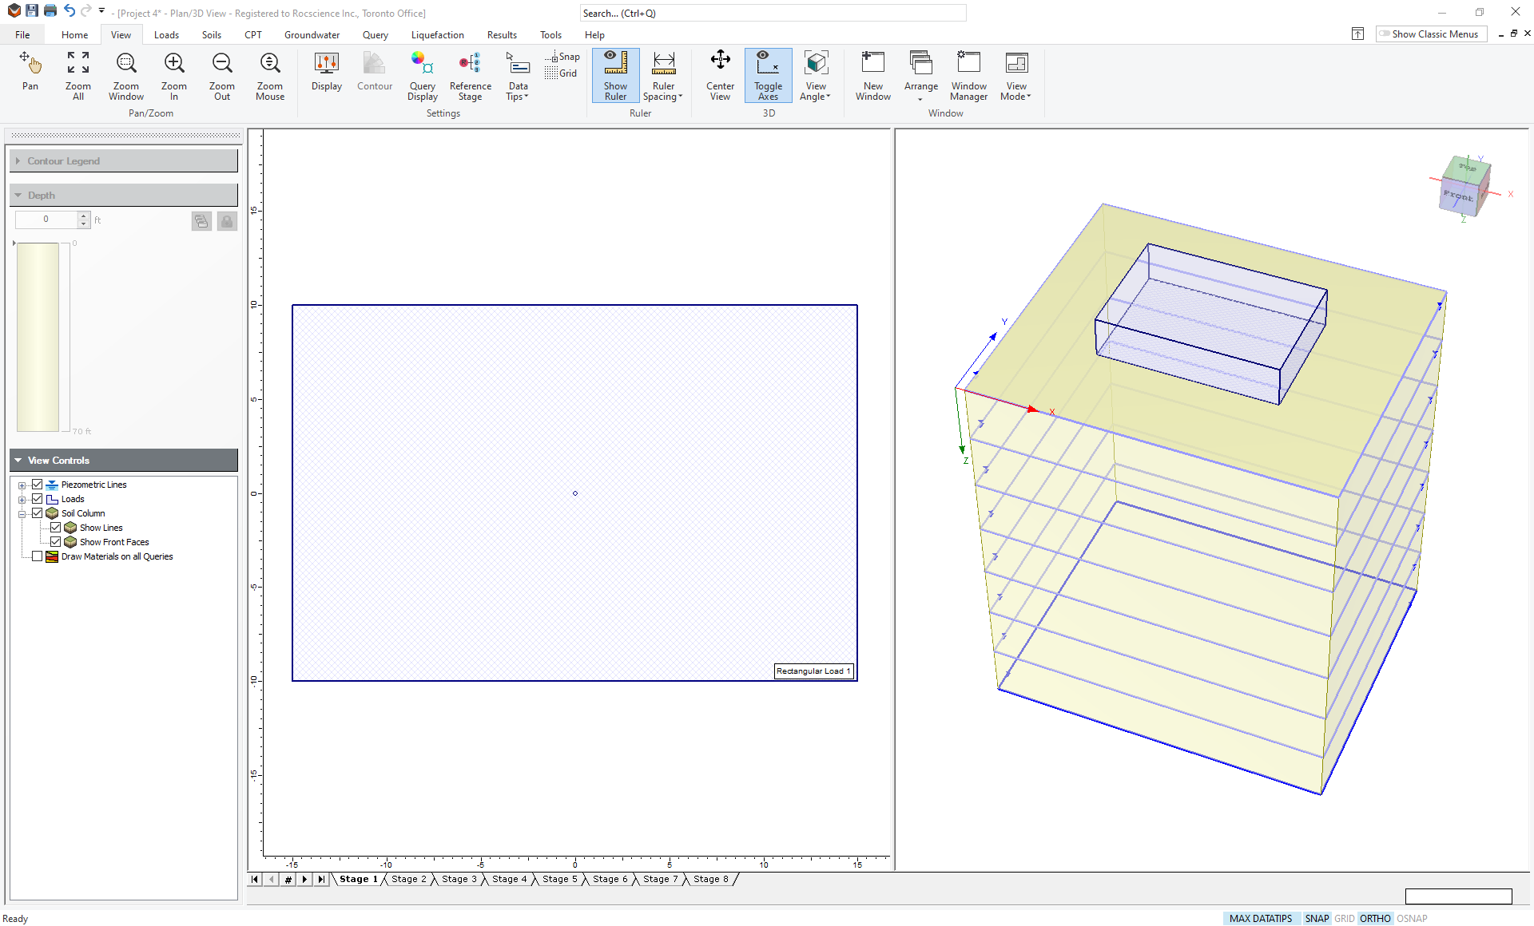
Task: Collapse the Depth panel
Action: point(18,195)
